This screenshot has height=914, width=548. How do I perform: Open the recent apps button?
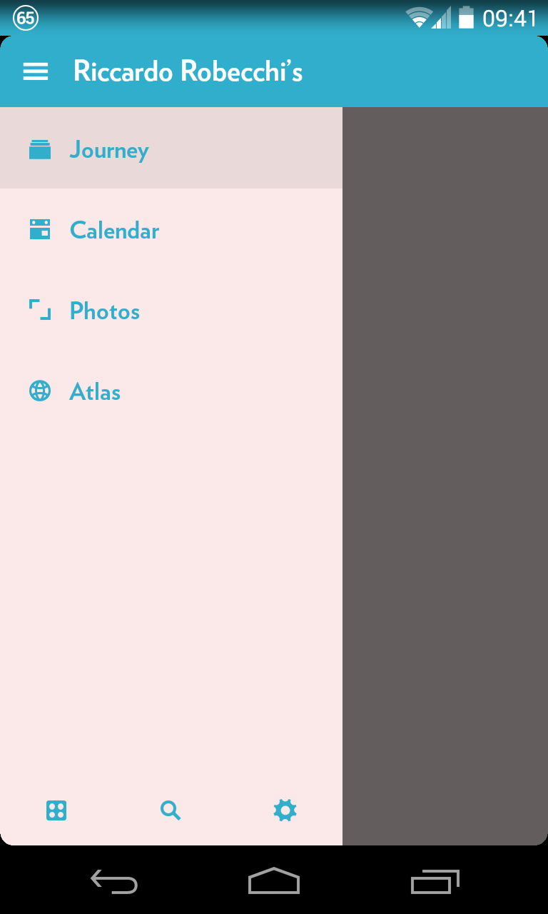coord(435,882)
